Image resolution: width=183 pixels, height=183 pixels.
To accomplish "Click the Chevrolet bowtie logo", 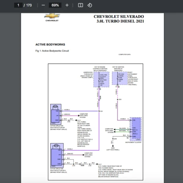I will 52,16.
